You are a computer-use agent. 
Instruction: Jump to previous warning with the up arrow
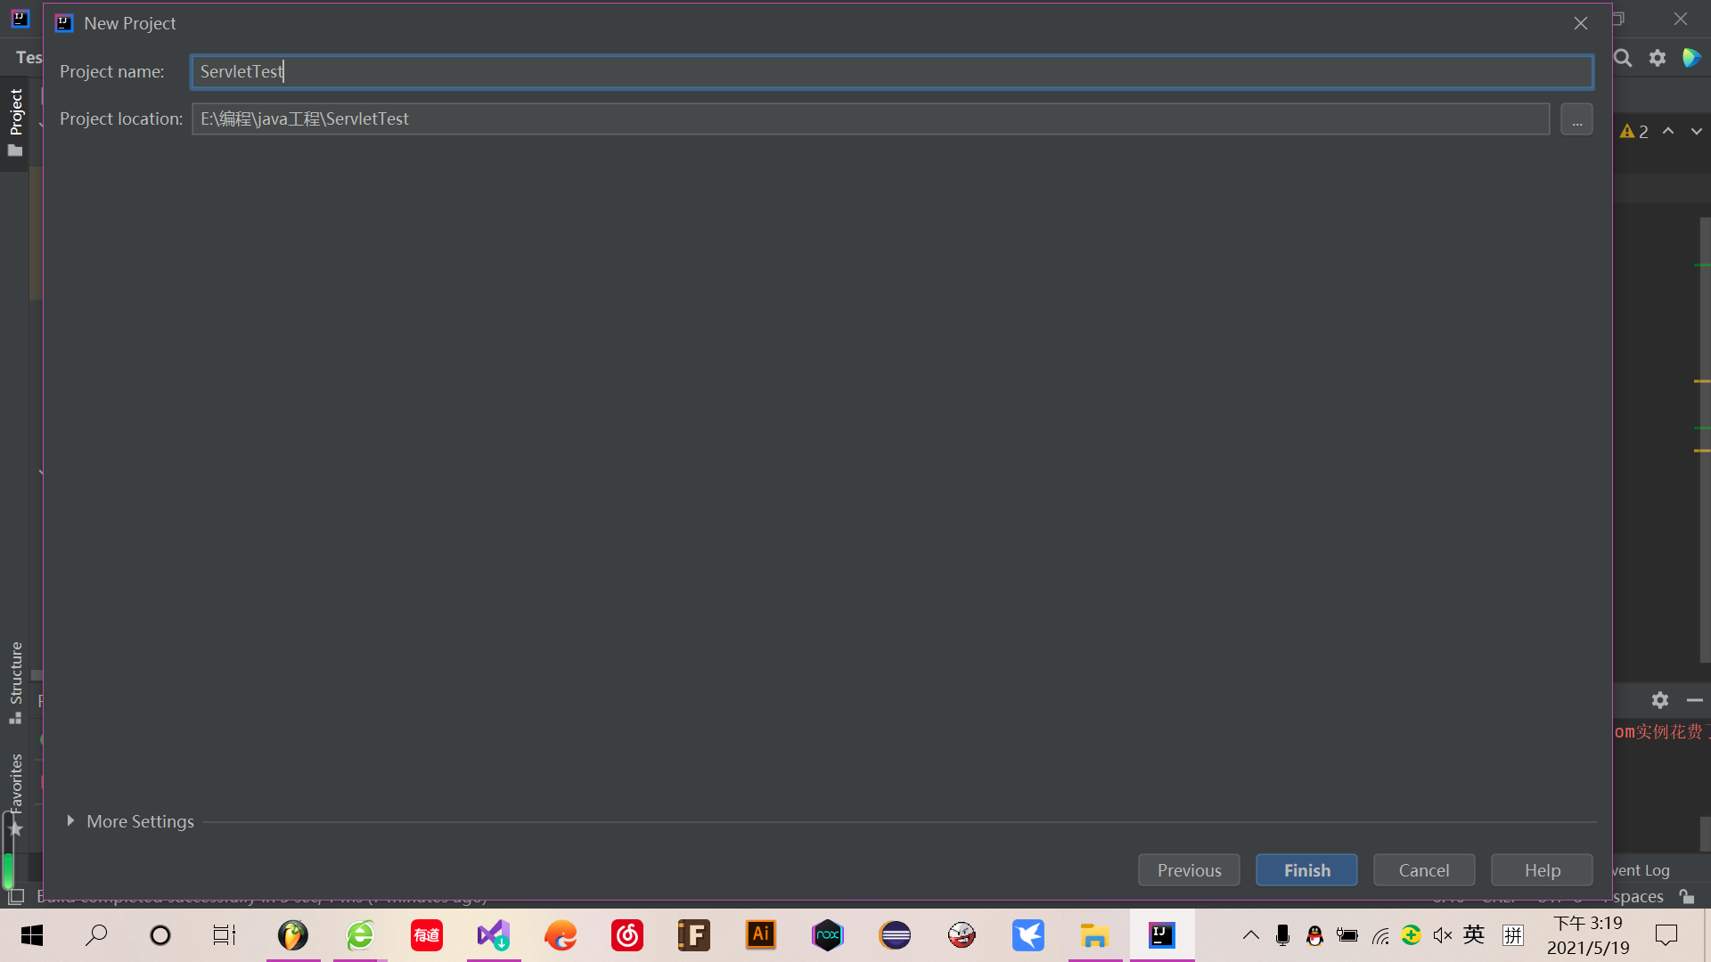tap(1668, 131)
